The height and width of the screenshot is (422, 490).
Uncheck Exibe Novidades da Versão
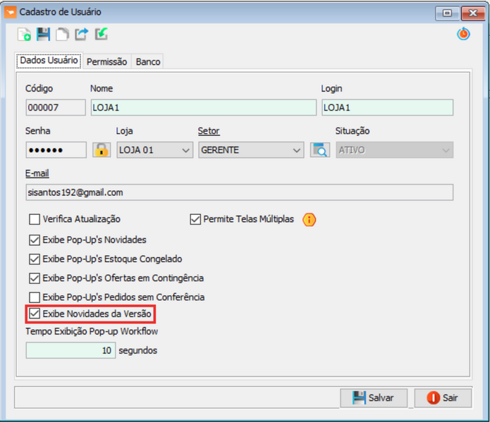point(35,313)
